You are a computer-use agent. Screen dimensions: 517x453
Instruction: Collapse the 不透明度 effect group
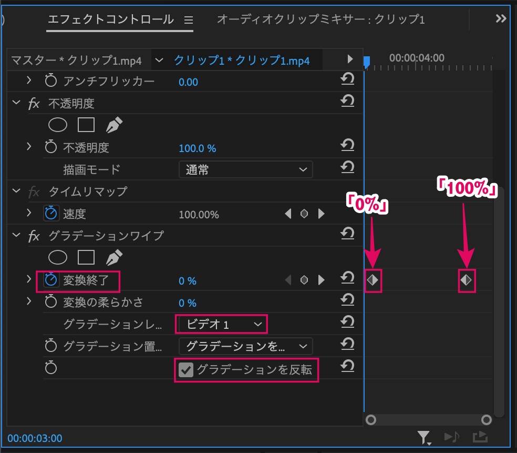16,102
